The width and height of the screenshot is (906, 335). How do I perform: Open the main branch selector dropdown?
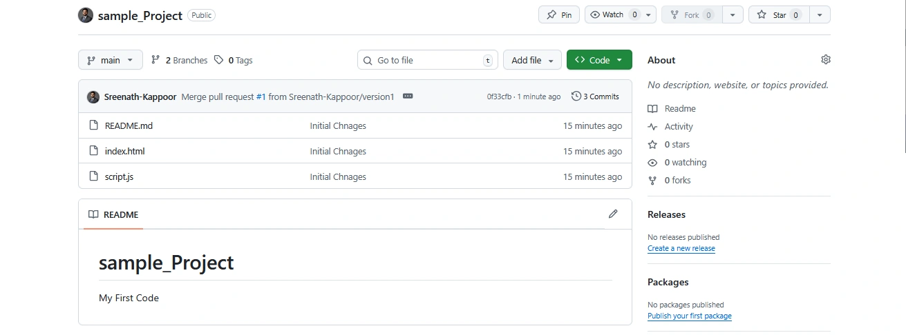(x=111, y=60)
